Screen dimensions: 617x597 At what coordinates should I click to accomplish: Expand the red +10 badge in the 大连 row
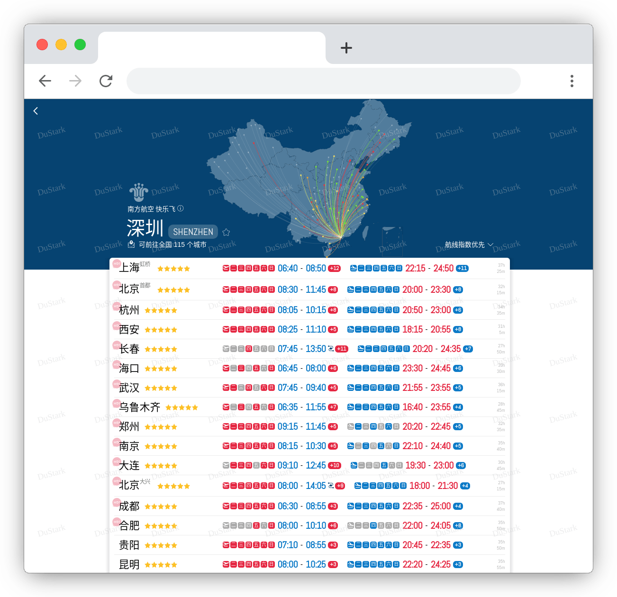pos(335,465)
